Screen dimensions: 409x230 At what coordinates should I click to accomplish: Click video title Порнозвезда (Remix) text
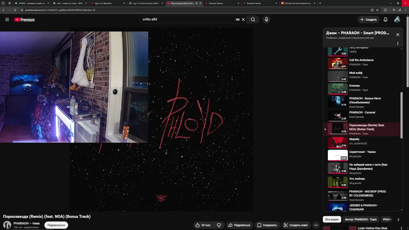pos(47,217)
